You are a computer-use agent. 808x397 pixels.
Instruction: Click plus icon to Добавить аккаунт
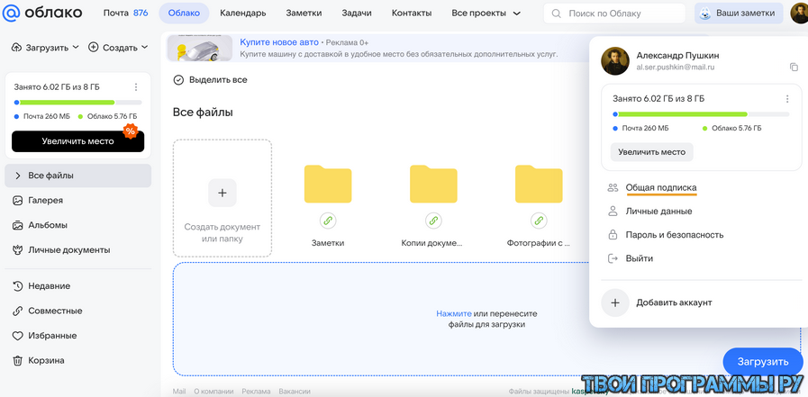click(615, 302)
